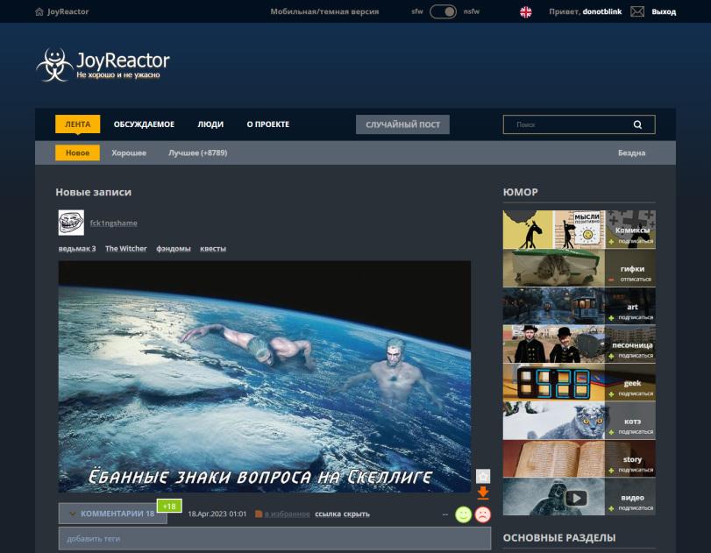Open messages via the envelope icon
Image resolution: width=711 pixels, height=553 pixels.
[x=637, y=11]
